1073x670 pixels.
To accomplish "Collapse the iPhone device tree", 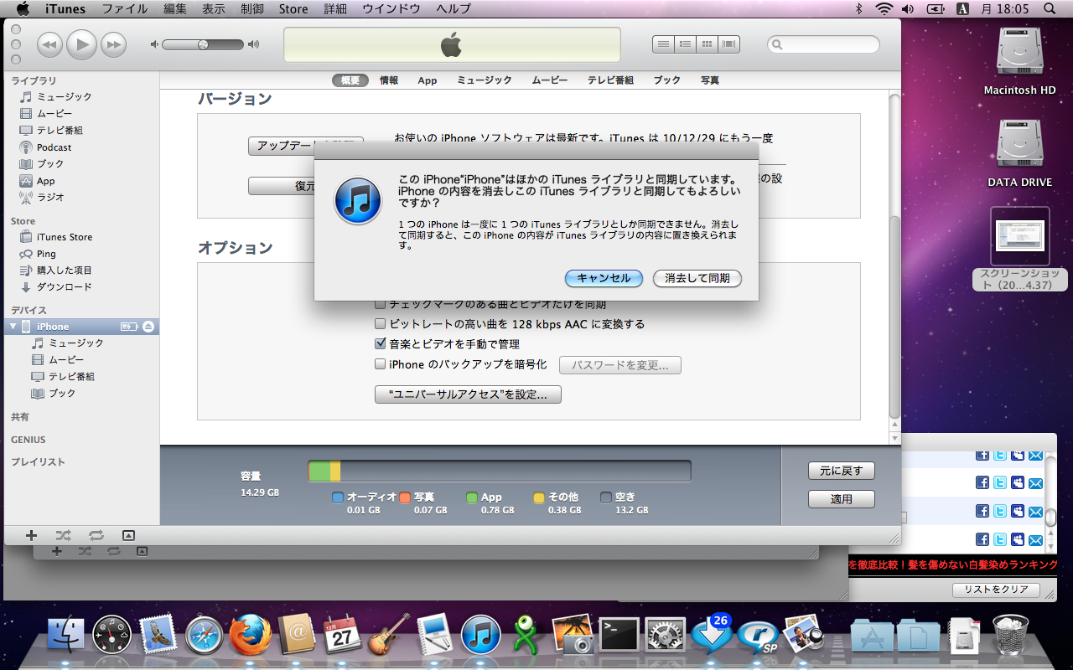I will [x=13, y=327].
